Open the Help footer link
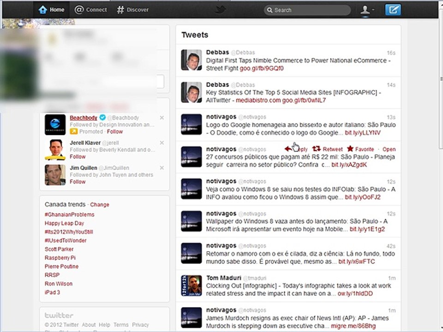The height and width of the screenshot is (332, 443). [104, 325]
